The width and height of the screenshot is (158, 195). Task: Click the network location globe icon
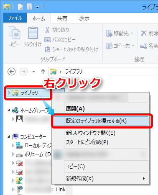coord(19,180)
